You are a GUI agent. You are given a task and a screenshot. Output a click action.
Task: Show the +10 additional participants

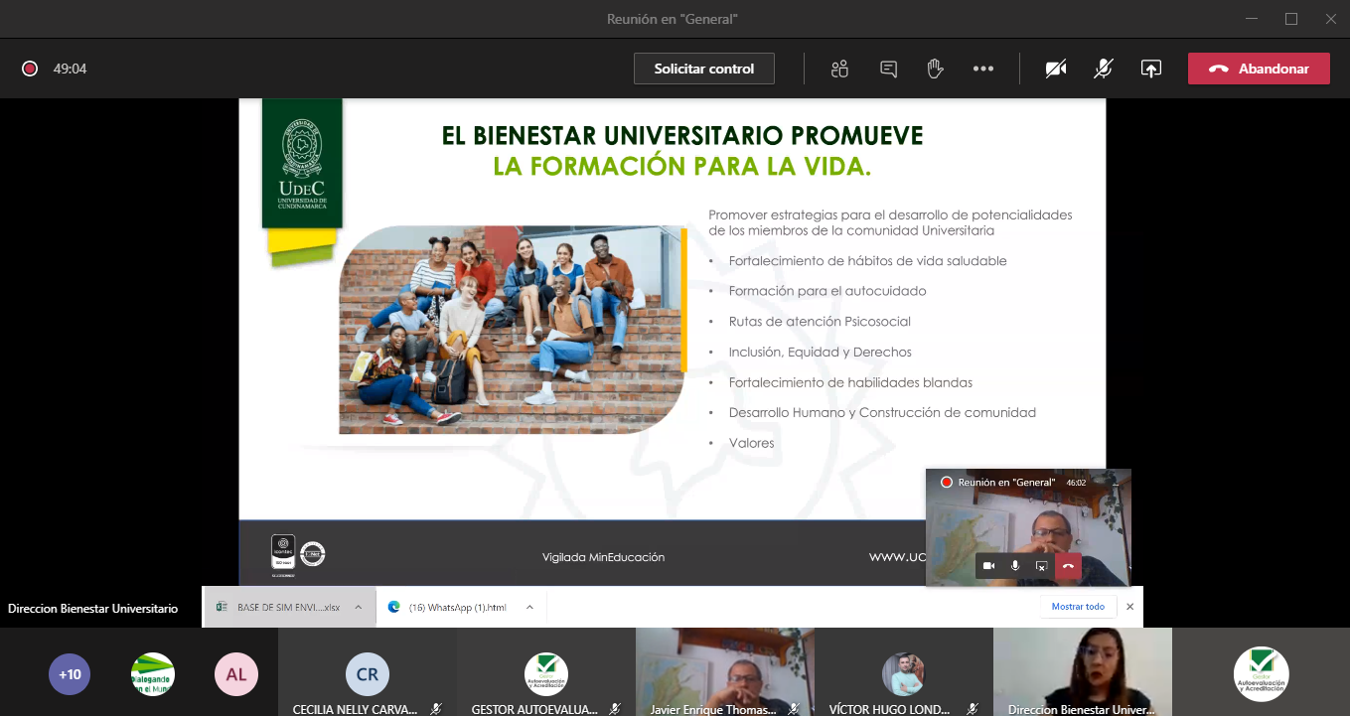click(70, 674)
